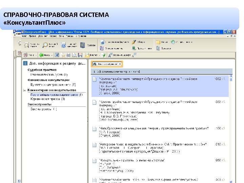
Task: Open print preview icon
Action: tap(74, 55)
